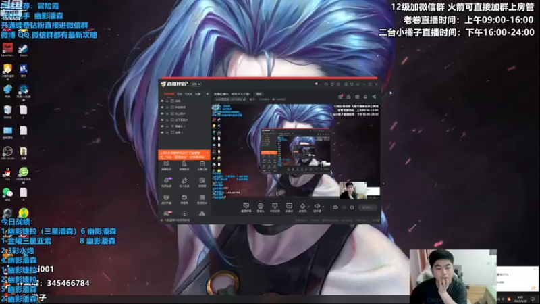Toggle eye icon of third source row
The width and height of the screenshot is (540, 304).
[162, 113]
